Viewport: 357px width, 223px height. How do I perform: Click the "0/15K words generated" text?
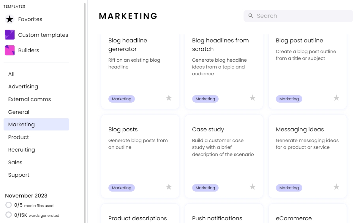[x=37, y=215]
